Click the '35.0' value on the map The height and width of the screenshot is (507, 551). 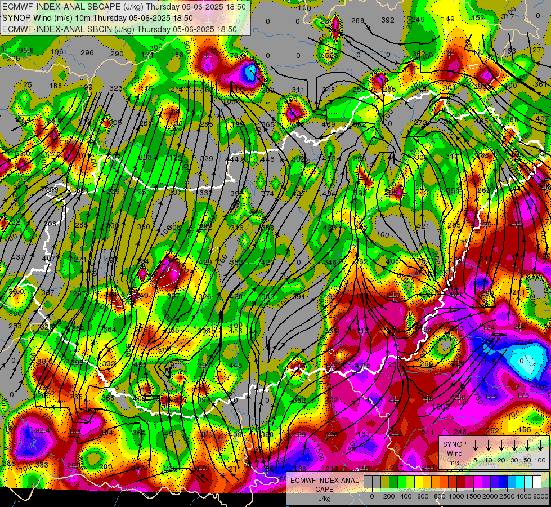pyautogui.click(x=16, y=292)
